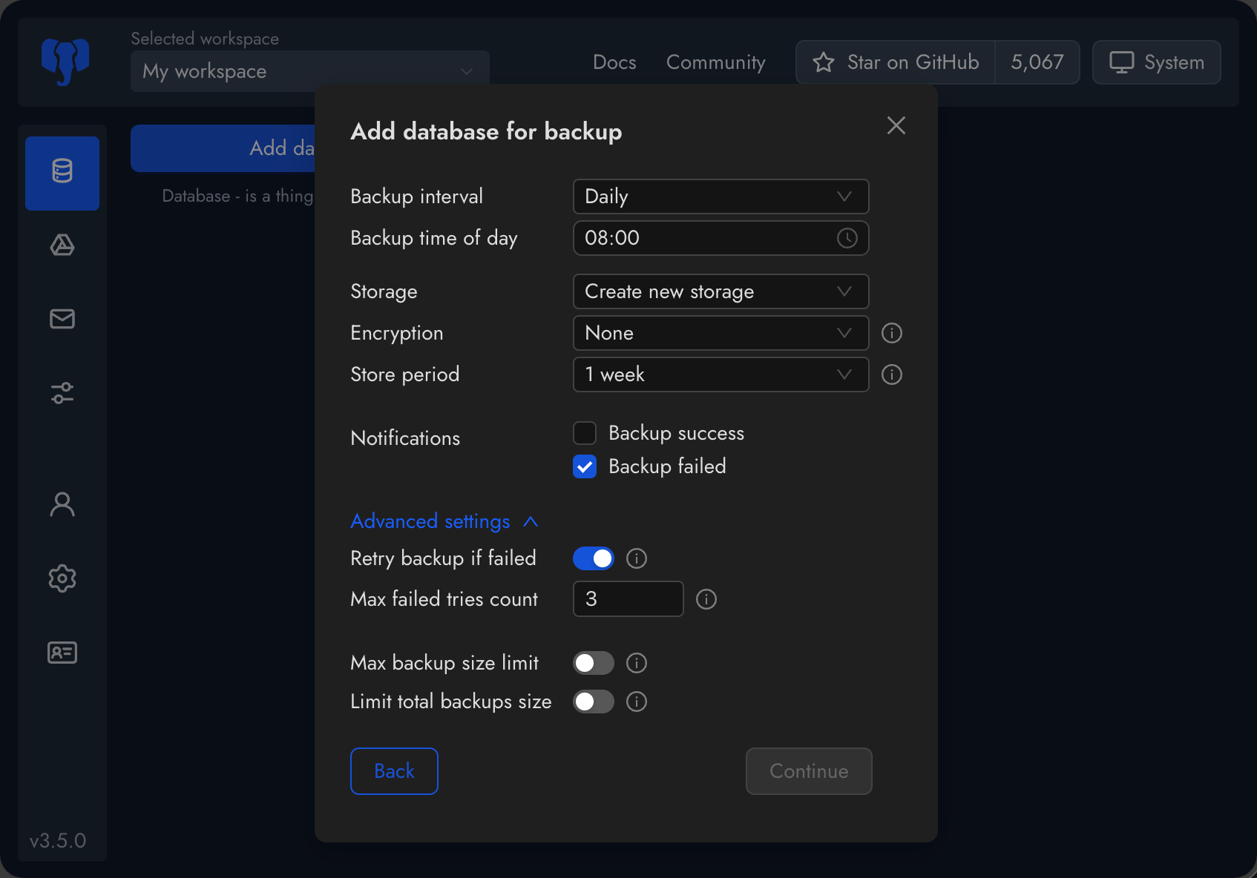This screenshot has height=878, width=1257.
Task: Turn on Max backup size limit
Action: point(594,663)
